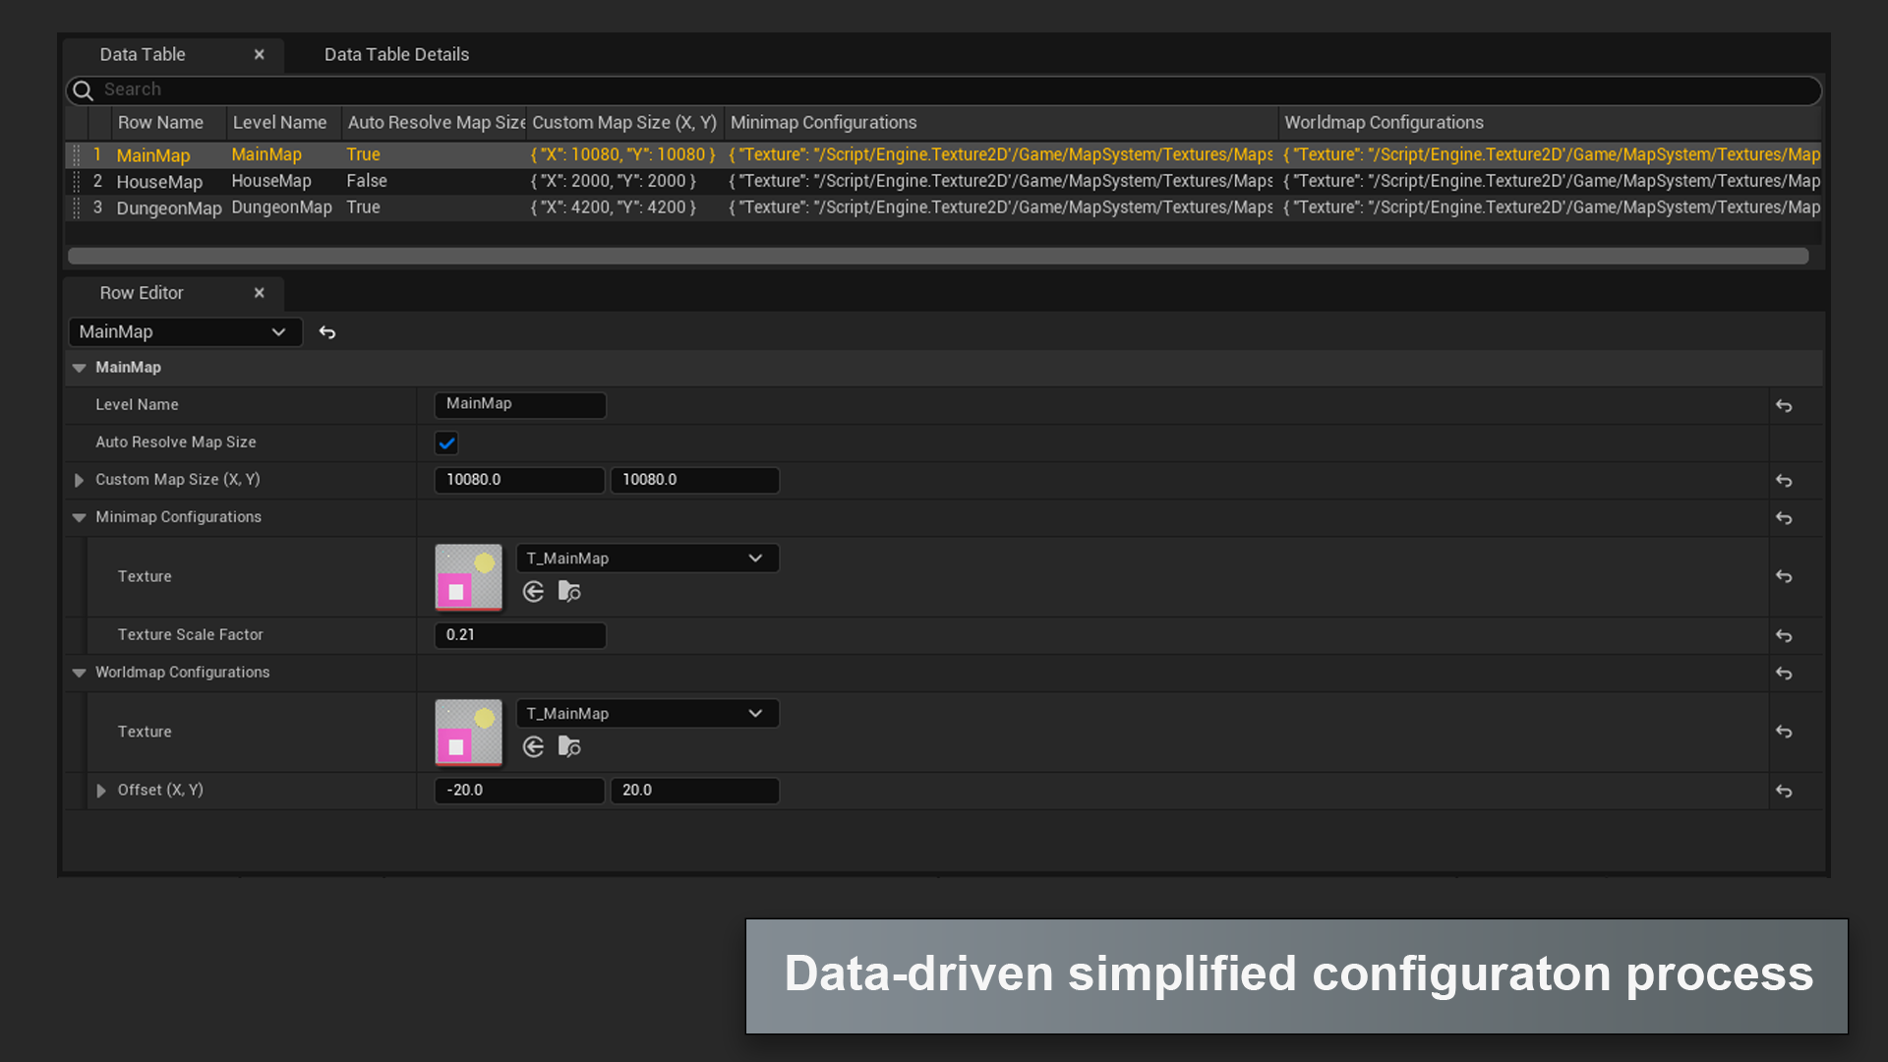Click the Level Name column header
This screenshot has width=1888, height=1062.
(279, 123)
